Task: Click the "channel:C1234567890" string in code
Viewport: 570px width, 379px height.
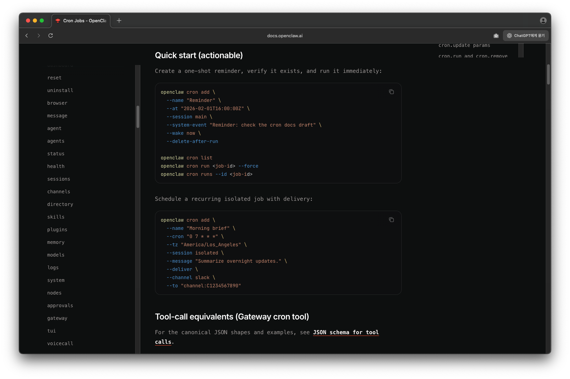Action: (211, 286)
